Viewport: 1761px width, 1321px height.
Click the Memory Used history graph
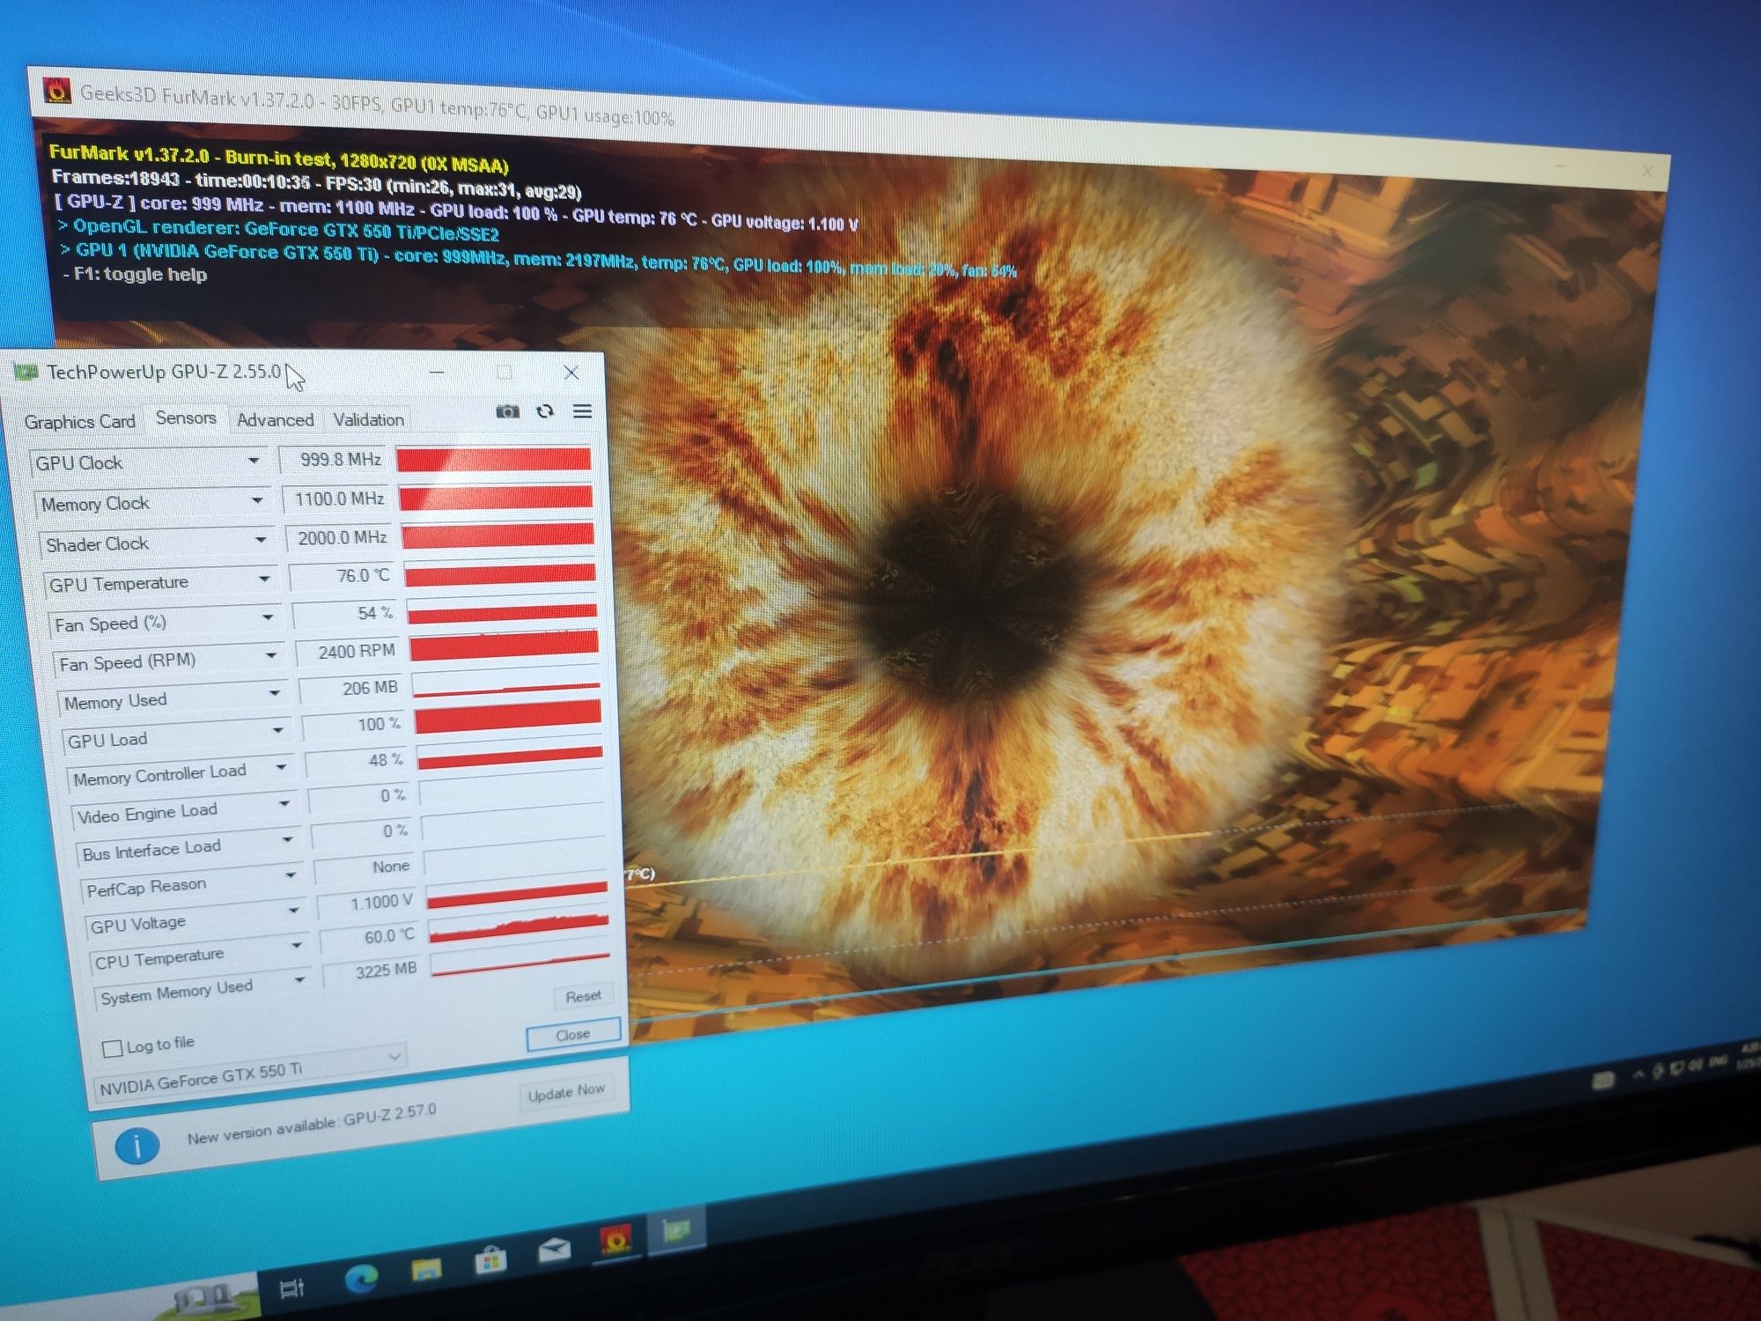506,686
